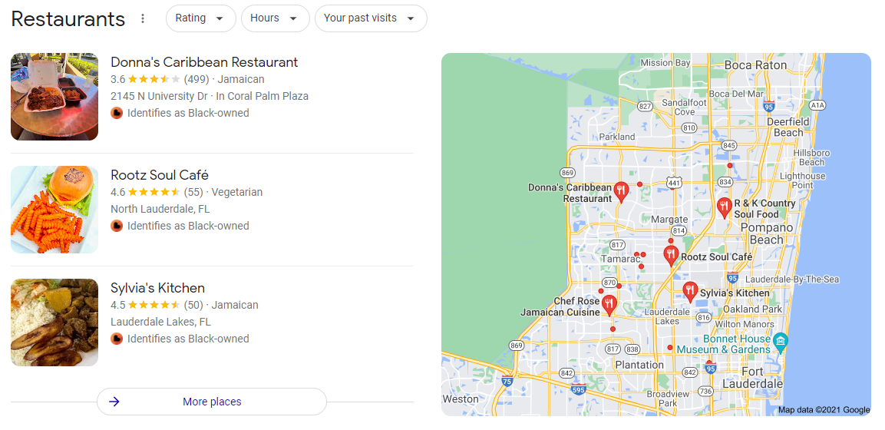Click Margate label on the map
This screenshot has width=885, height=430.
(669, 220)
